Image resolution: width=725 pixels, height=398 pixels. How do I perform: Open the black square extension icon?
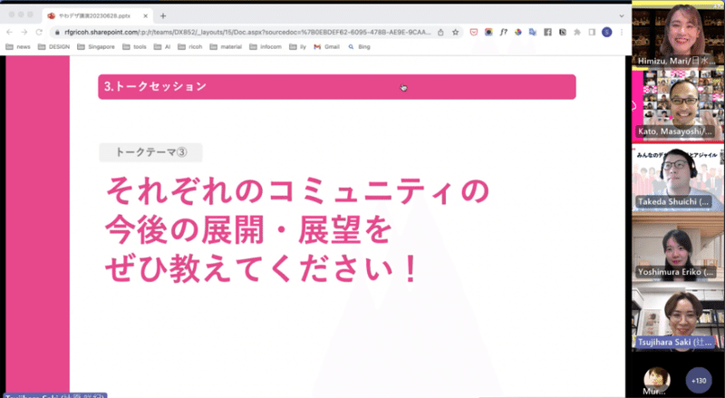562,32
